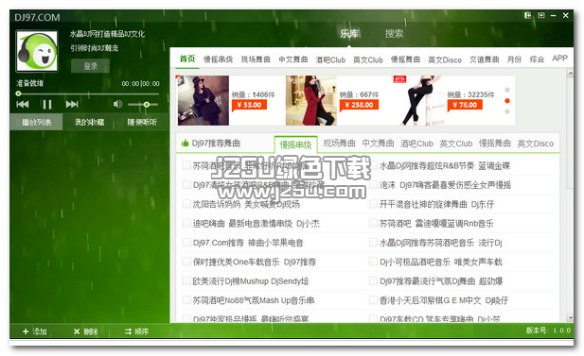Select the top-row 现场舞曲 category
Image resolution: width=584 pixels, height=356 pixels.
pos(256,59)
